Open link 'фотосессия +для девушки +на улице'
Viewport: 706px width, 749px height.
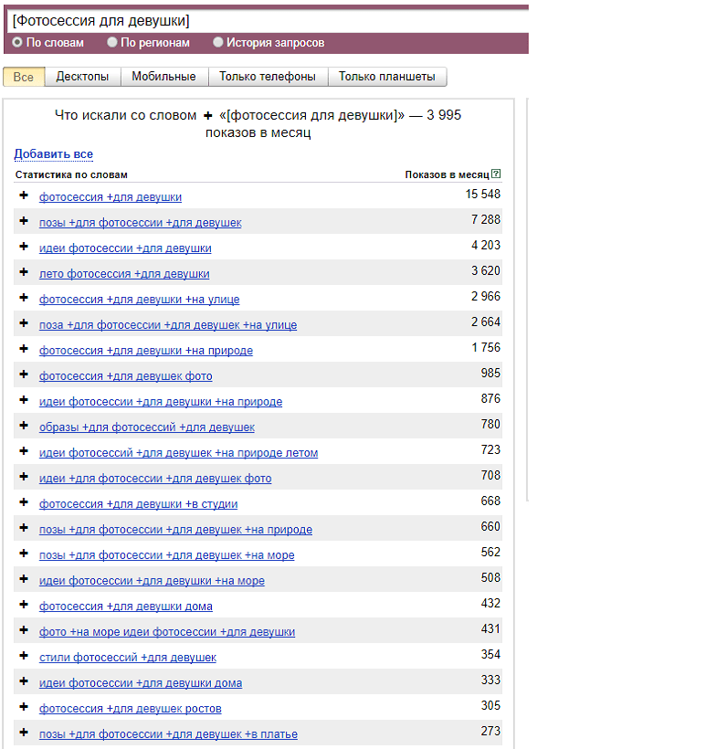(140, 299)
